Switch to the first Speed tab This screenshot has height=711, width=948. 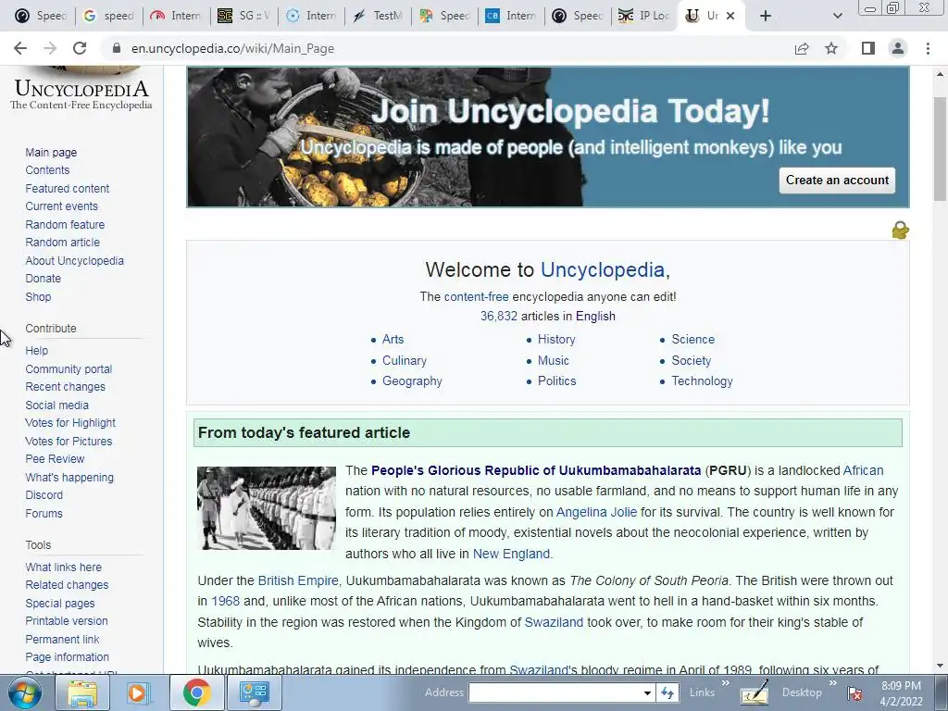pyautogui.click(x=41, y=16)
